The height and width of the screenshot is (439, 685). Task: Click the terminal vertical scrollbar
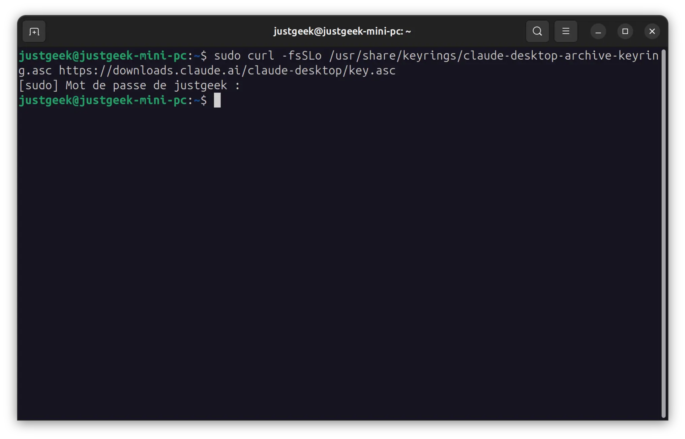663,234
